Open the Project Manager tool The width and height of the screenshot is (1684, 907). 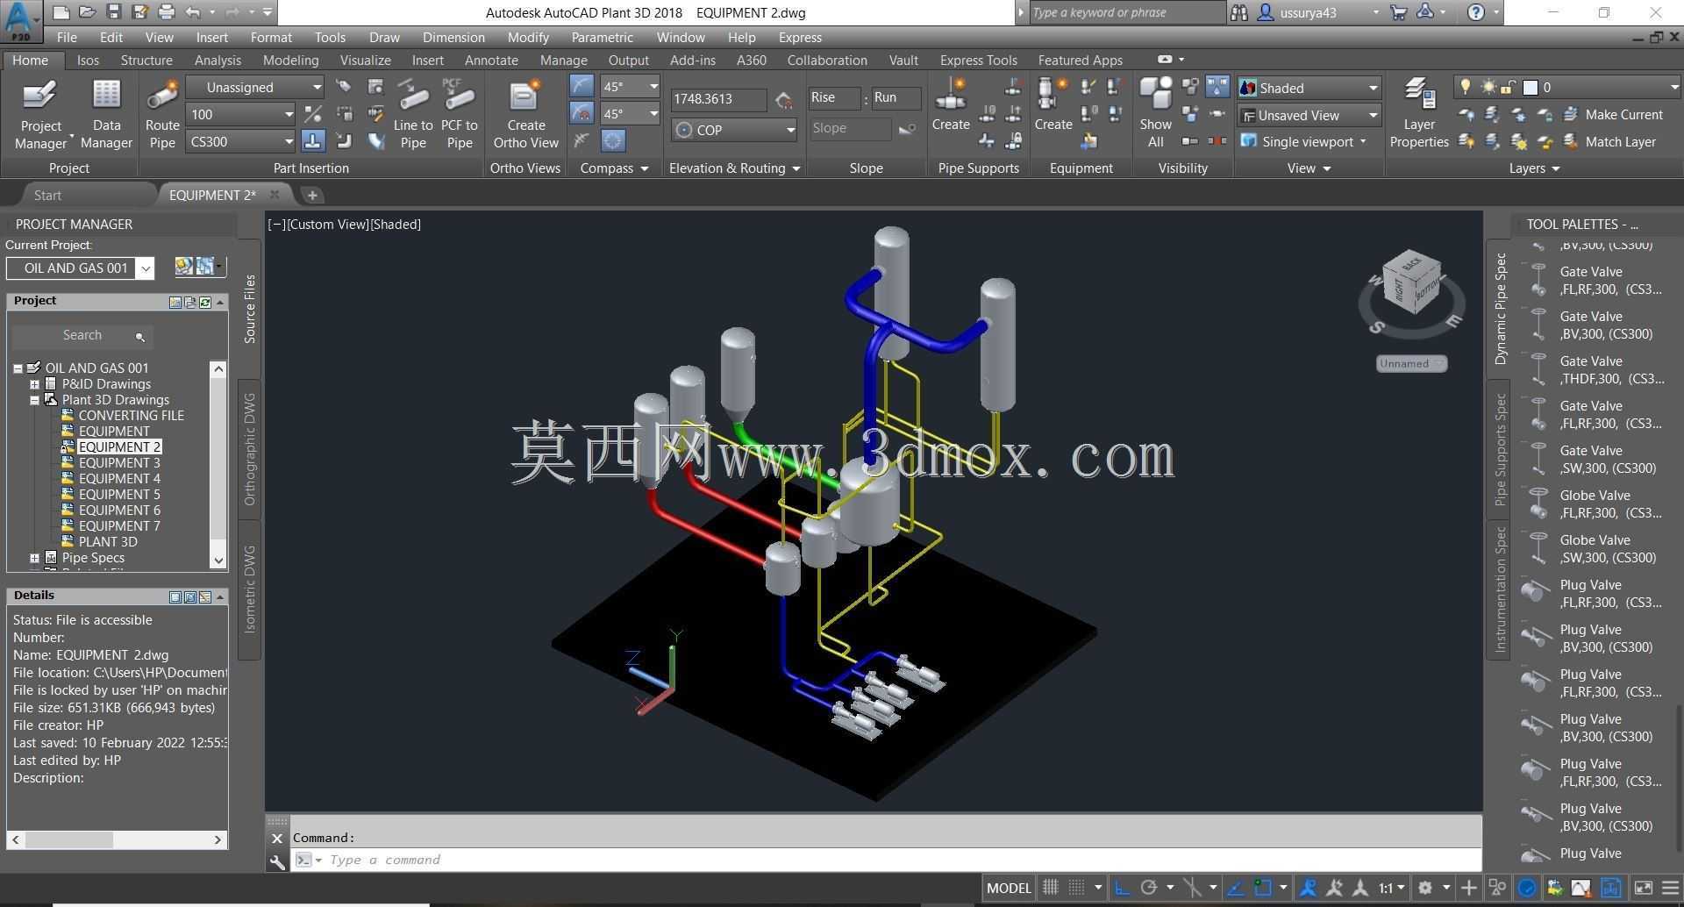(40, 114)
